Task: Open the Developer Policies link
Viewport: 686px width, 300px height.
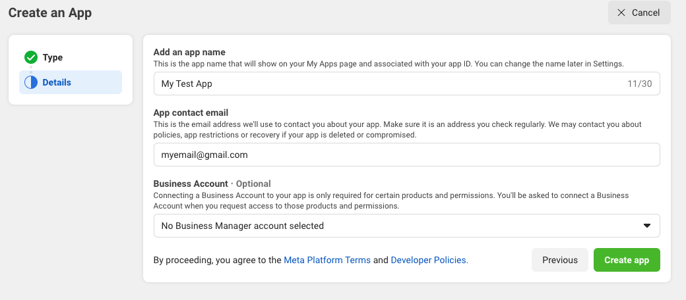Action: tap(429, 260)
